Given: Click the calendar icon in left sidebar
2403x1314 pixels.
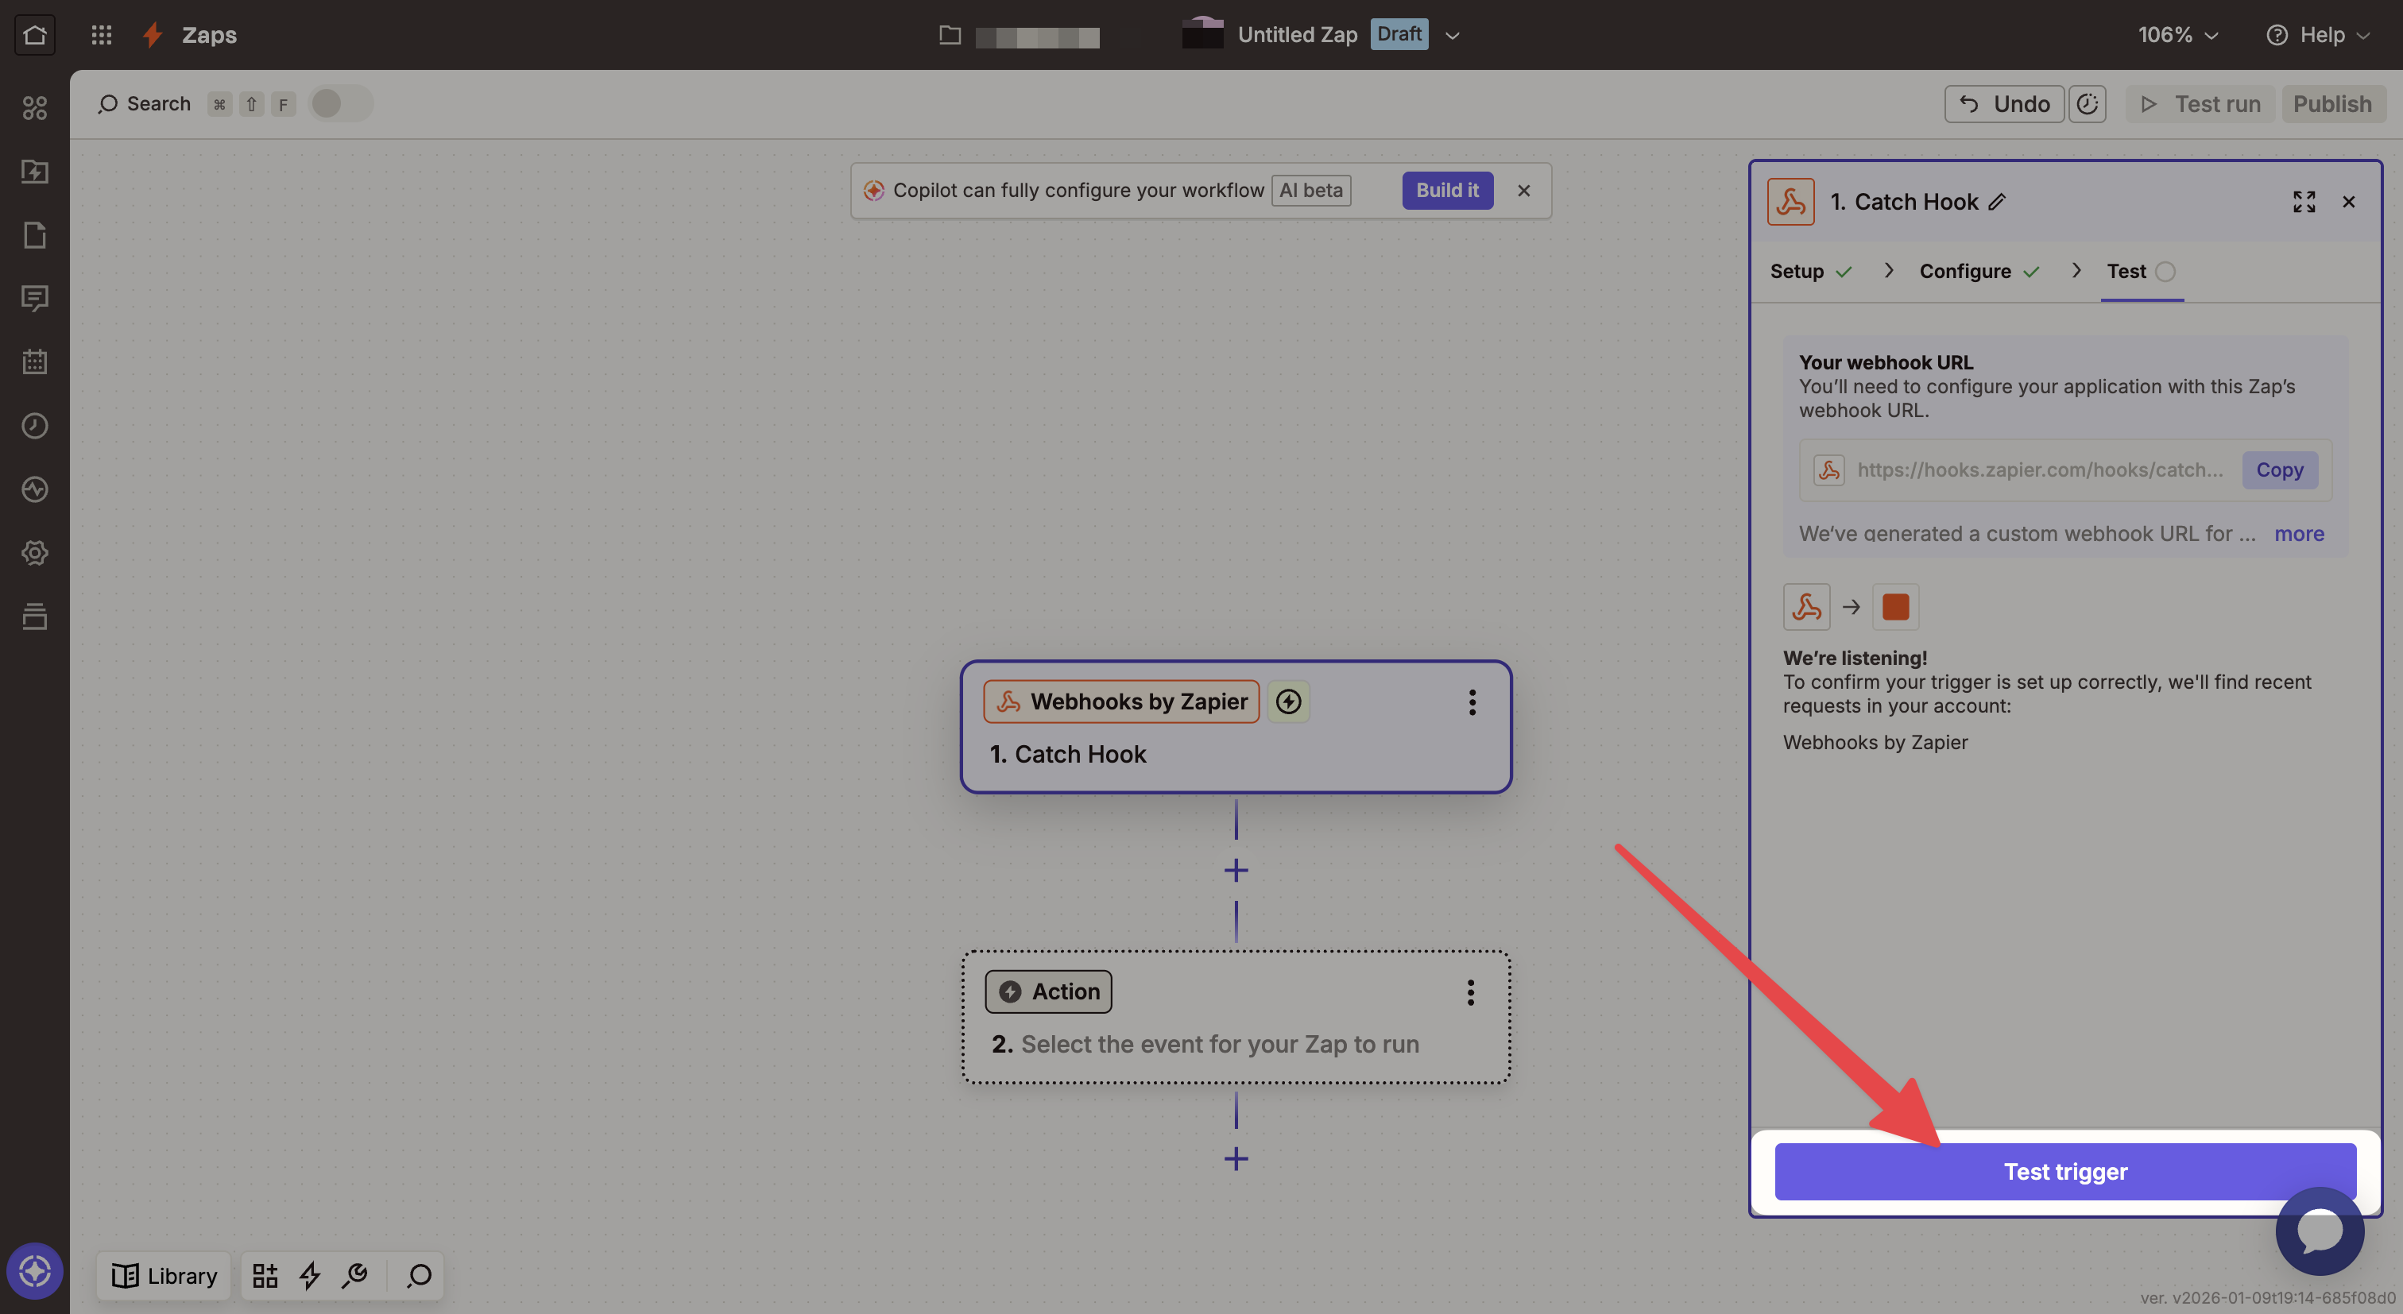Looking at the screenshot, I should point(34,361).
